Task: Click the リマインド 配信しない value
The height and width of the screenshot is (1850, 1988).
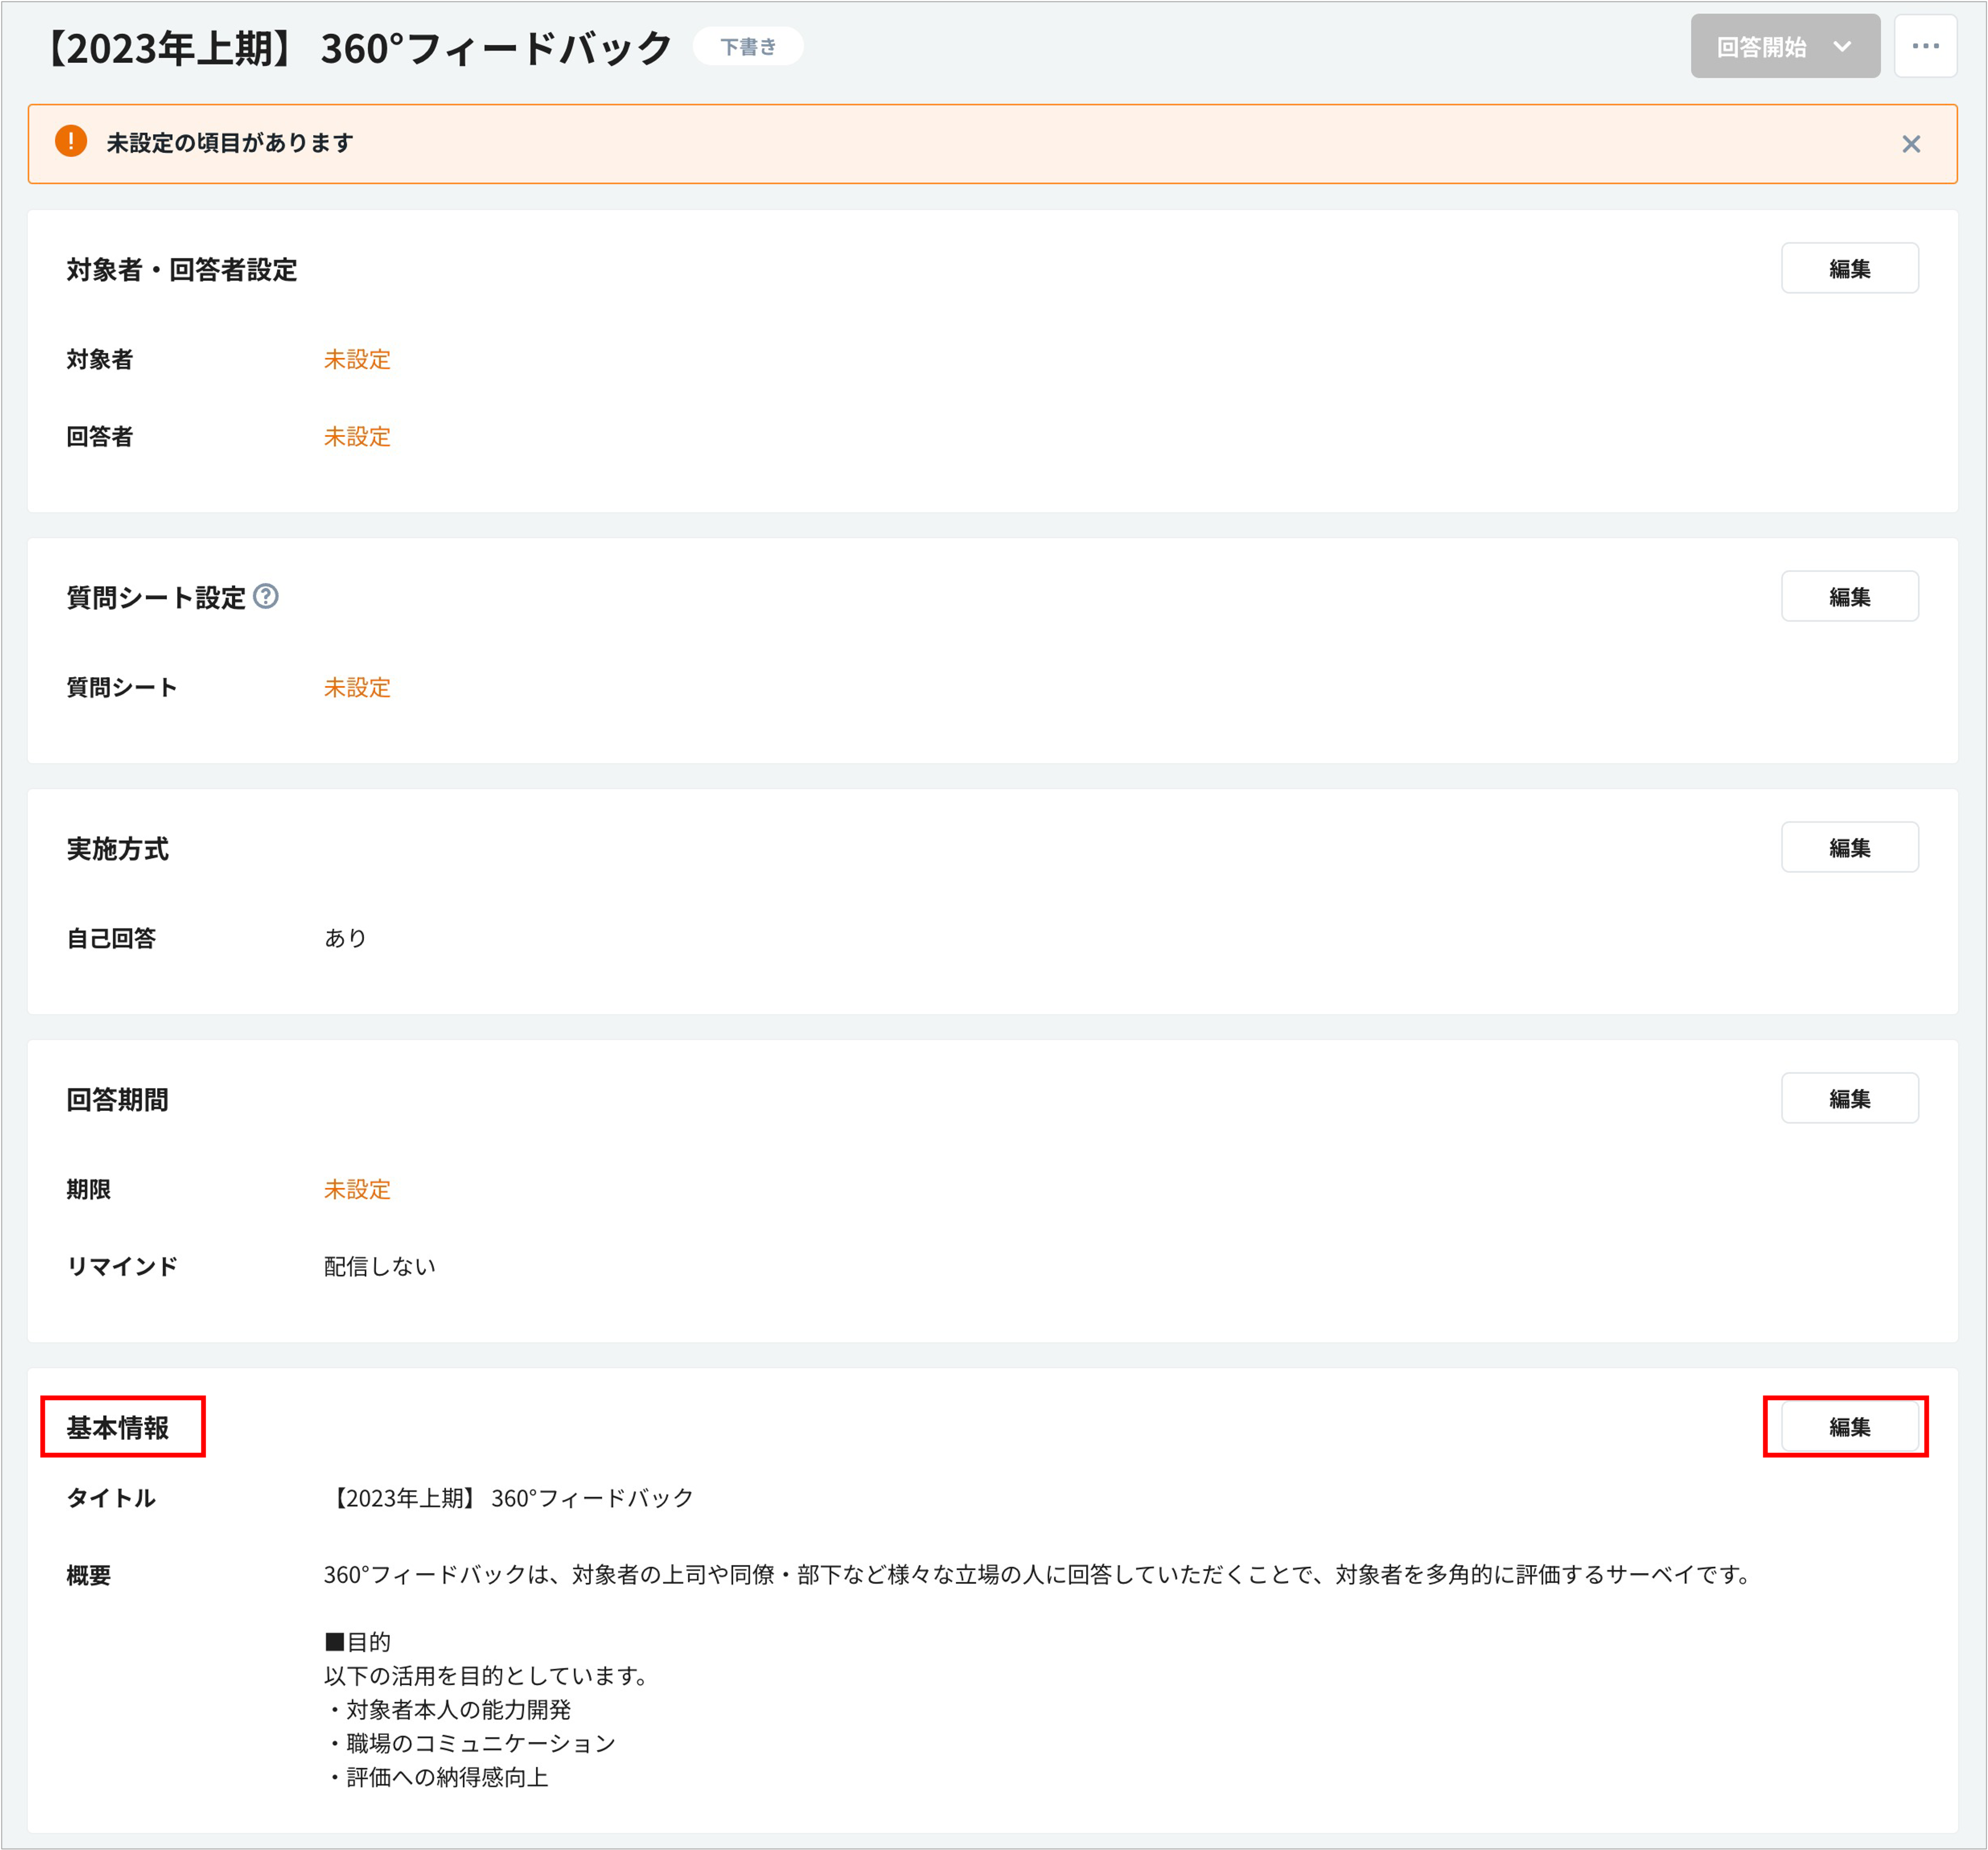Action: 379,1266
